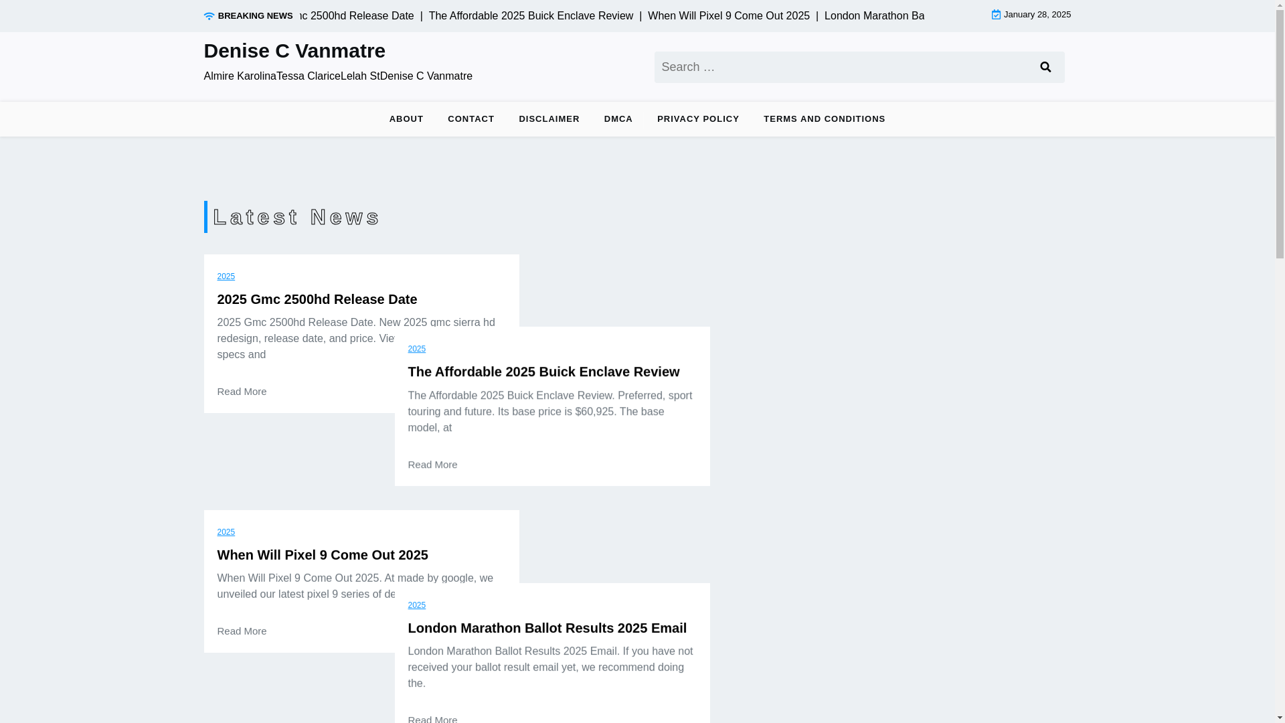The height and width of the screenshot is (723, 1285).
Task: Open the About menu item
Action: pos(406,119)
